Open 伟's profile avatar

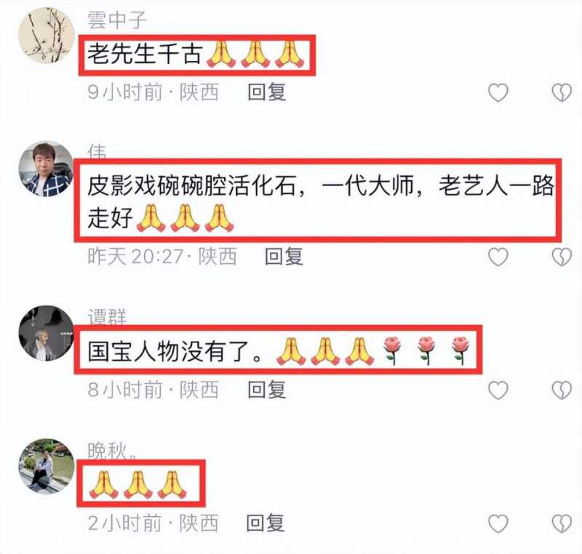tap(47, 169)
